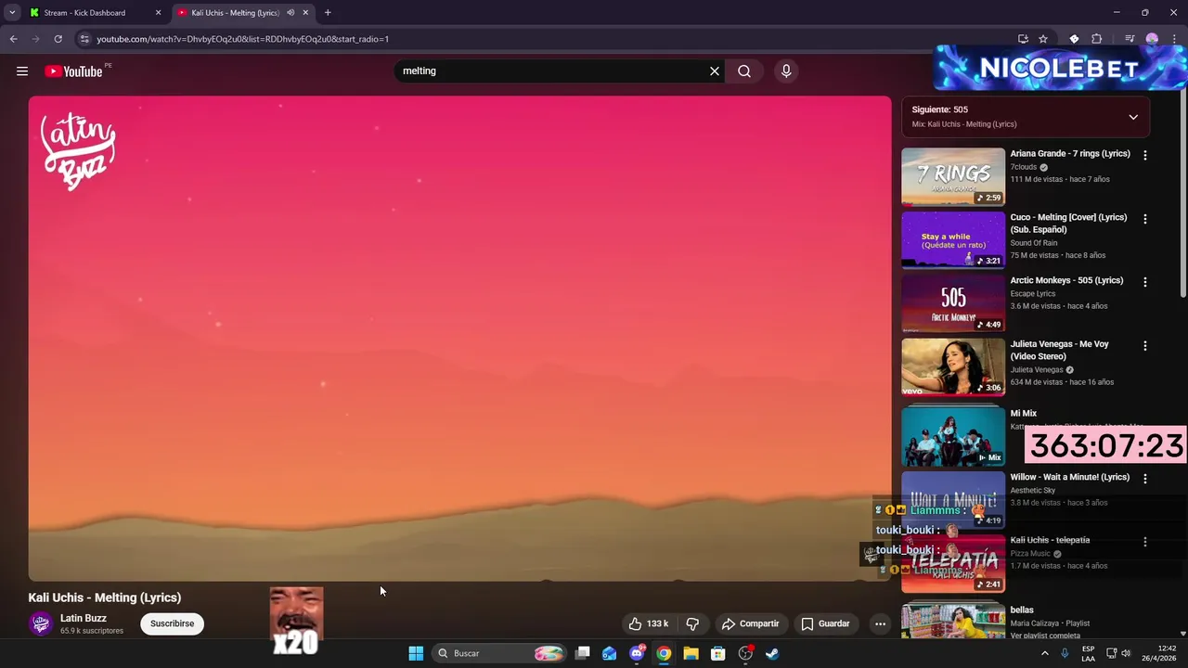
Task: Collapse the Siguiente: 505 mix panel chevron
Action: click(x=1133, y=117)
